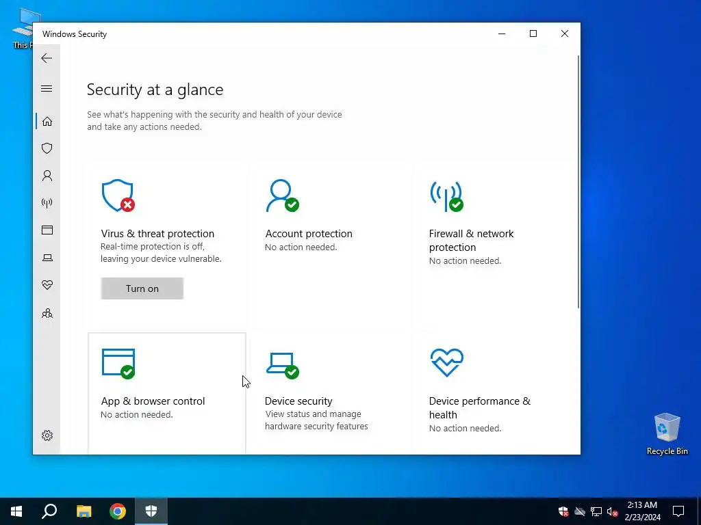Open Device security laptop icon in sidebar
This screenshot has height=525, width=701.
coord(47,258)
